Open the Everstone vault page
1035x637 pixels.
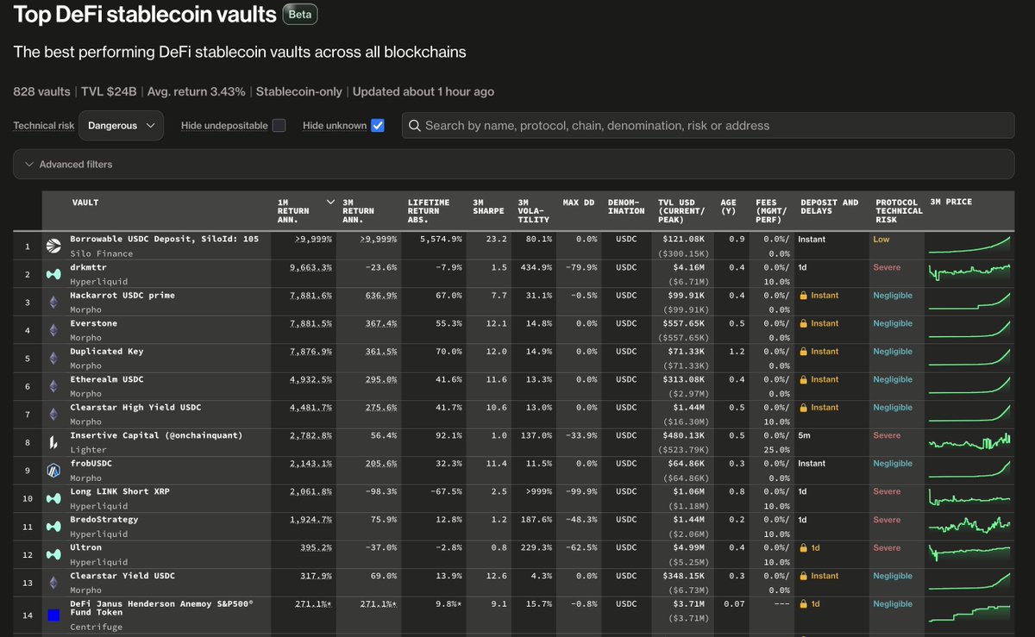pyautogui.click(x=94, y=323)
